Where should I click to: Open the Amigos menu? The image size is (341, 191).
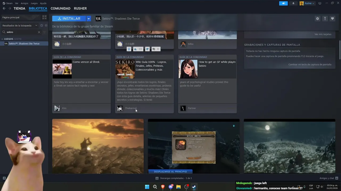24,3
